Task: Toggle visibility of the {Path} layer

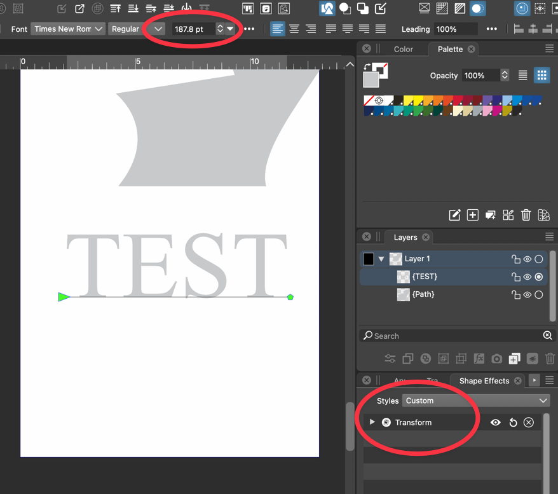Action: (x=527, y=295)
